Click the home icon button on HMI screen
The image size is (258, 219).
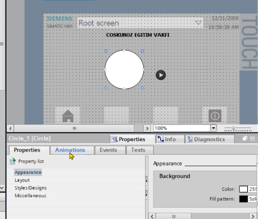tap(68, 116)
